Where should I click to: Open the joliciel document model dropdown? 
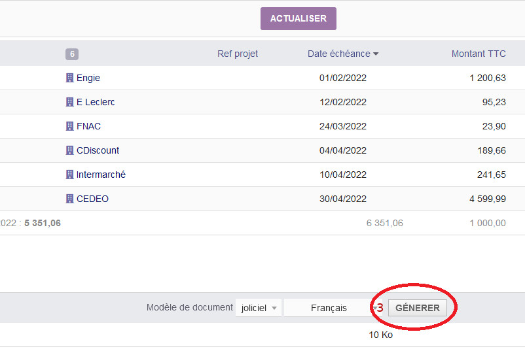259,308
